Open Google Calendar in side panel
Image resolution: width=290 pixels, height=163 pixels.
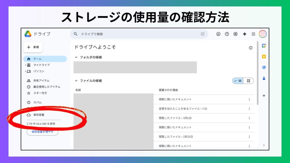click(x=264, y=46)
